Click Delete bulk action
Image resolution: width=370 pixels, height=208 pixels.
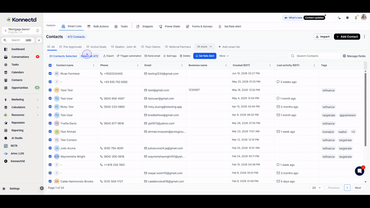click(x=185, y=56)
